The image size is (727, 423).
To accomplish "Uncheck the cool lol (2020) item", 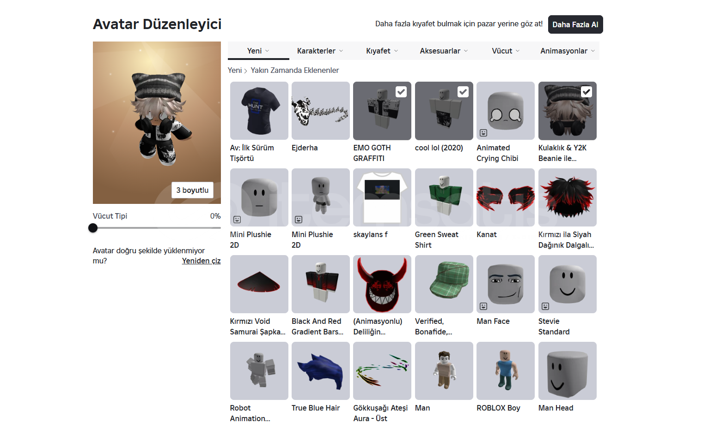I will [463, 92].
